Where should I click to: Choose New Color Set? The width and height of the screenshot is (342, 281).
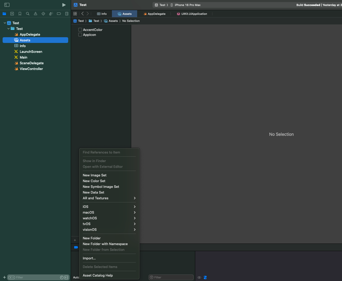pos(109,181)
